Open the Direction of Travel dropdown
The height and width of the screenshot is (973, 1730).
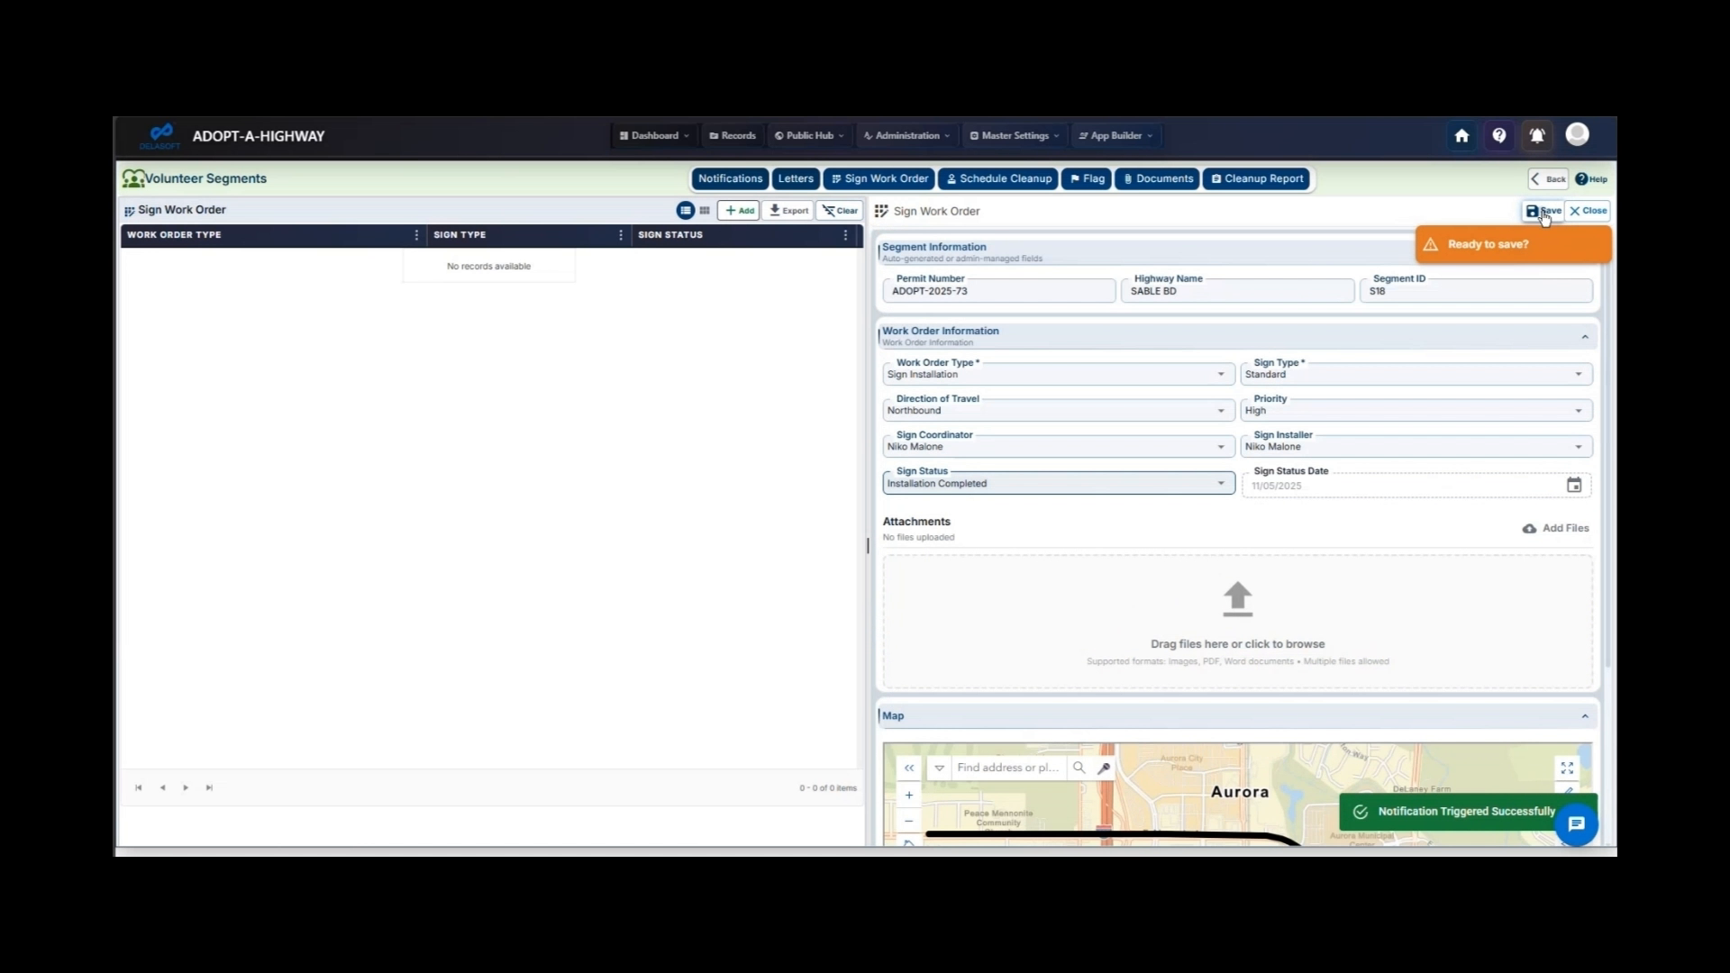(x=1219, y=410)
